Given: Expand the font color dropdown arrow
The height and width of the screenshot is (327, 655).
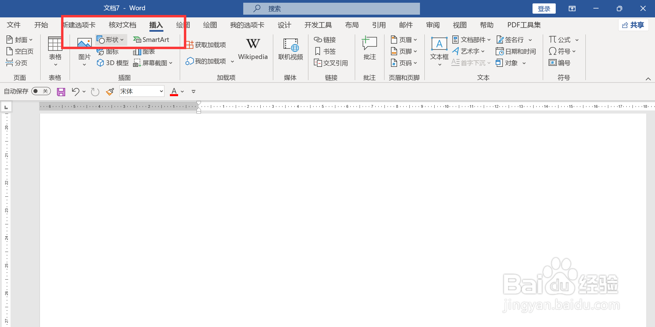Looking at the screenshot, I should pos(182,92).
